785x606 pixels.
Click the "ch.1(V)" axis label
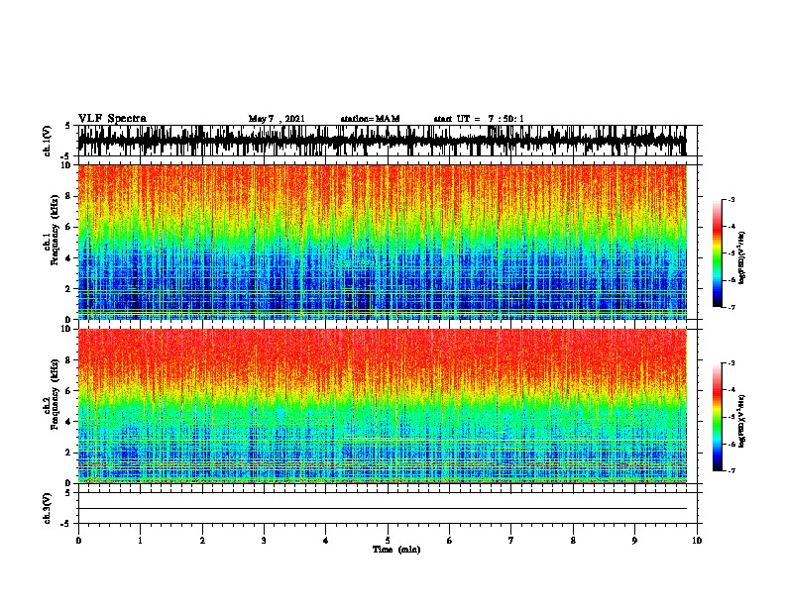pyautogui.click(x=48, y=141)
